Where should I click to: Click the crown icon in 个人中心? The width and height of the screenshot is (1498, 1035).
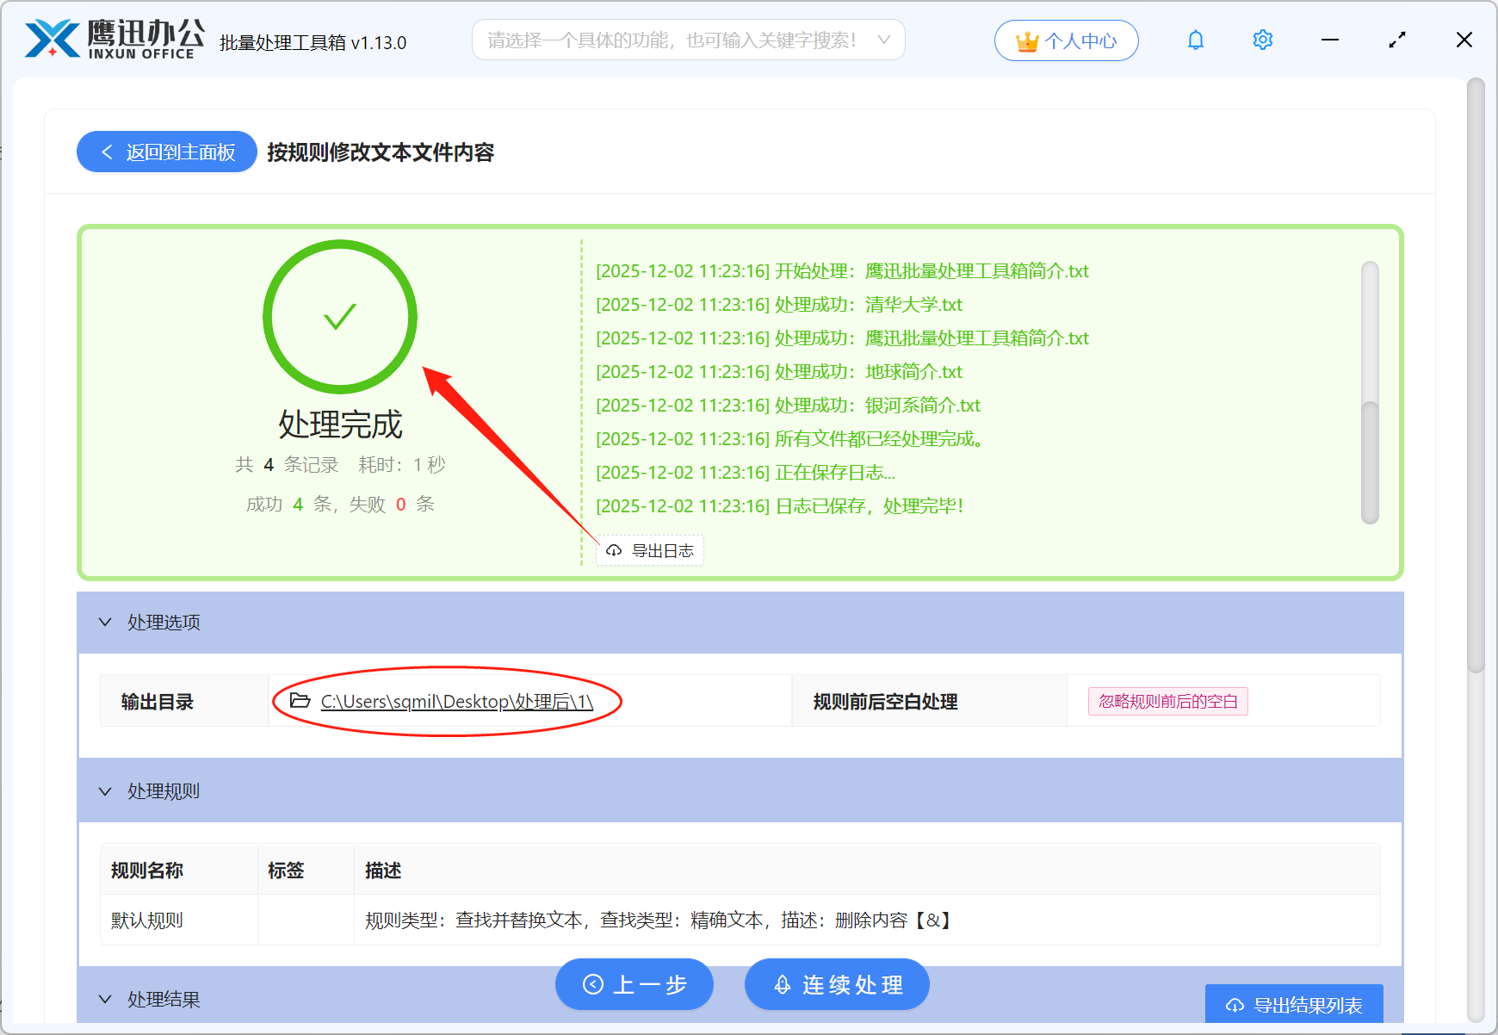tap(1025, 38)
